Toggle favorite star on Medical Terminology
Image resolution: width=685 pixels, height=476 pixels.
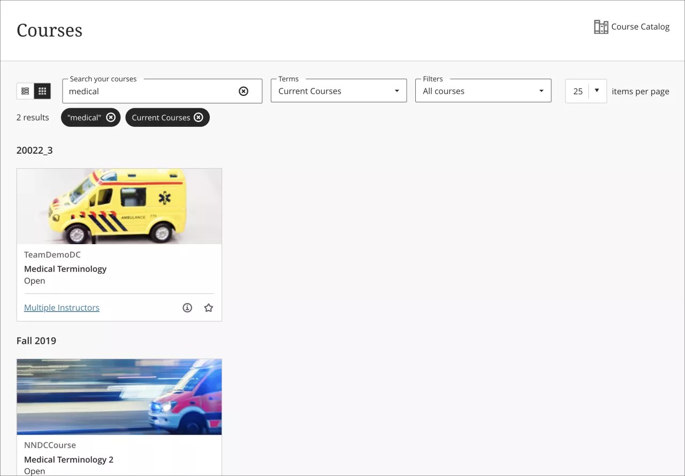pyautogui.click(x=208, y=307)
